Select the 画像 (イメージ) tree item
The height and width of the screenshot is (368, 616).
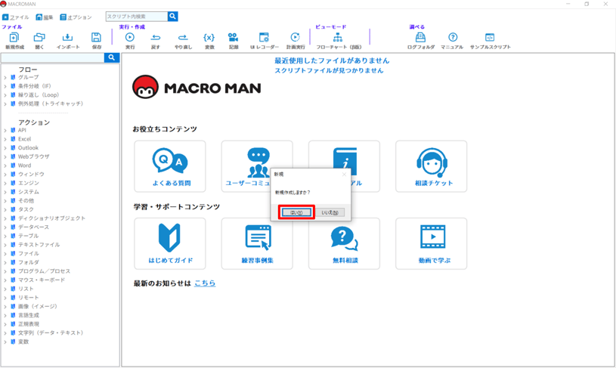pos(37,306)
